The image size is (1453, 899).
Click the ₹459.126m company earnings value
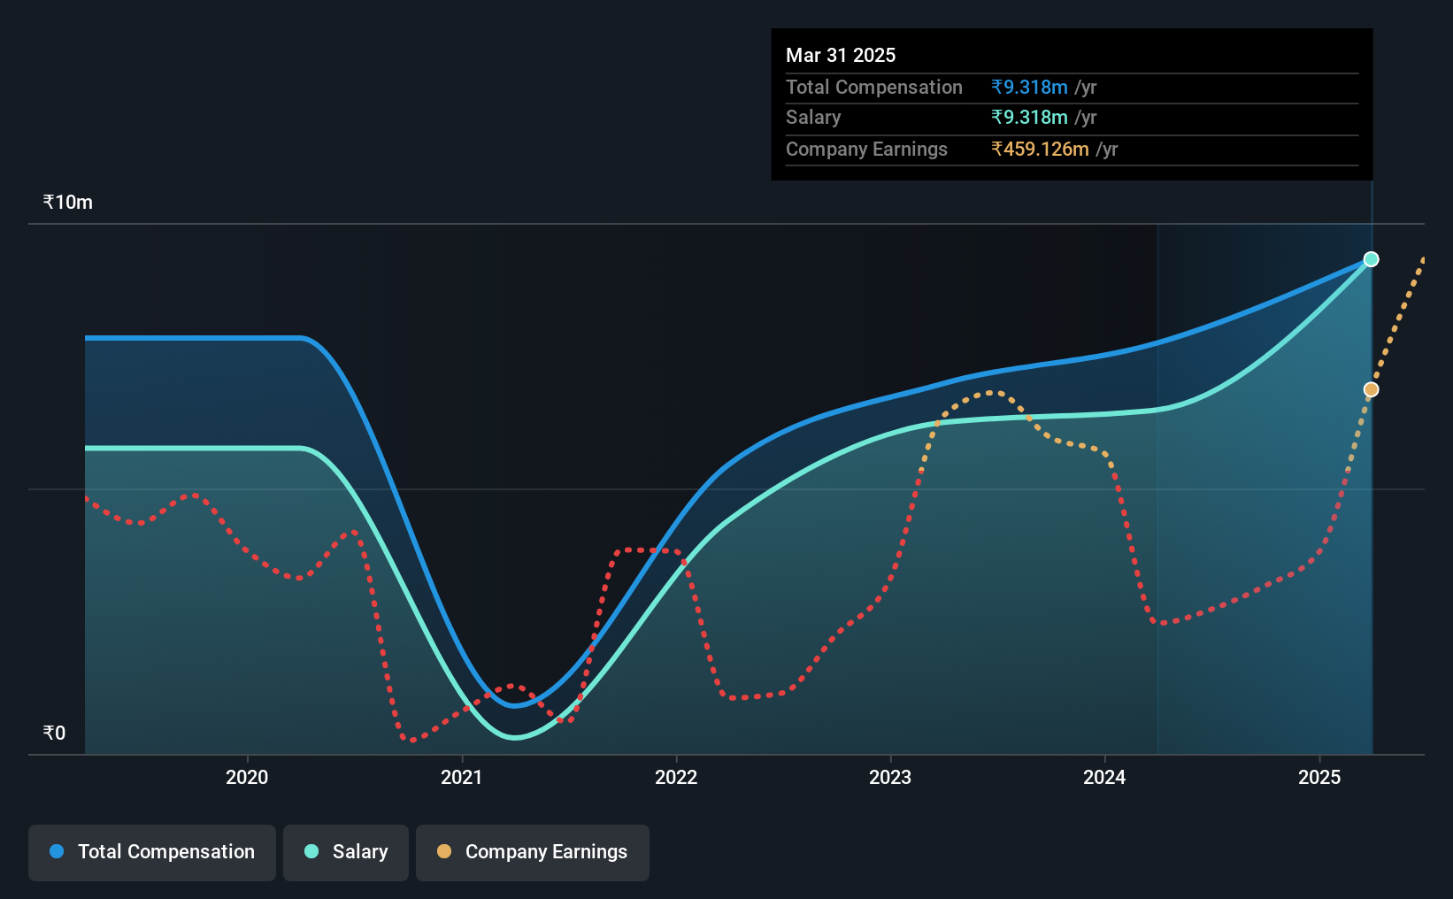[1040, 149]
